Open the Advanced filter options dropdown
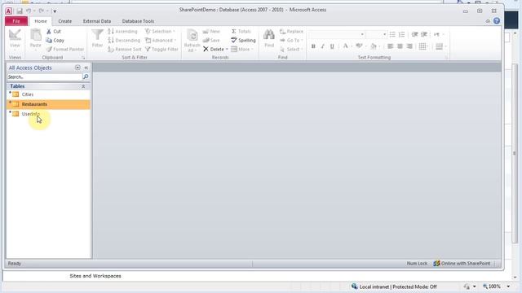Screen dimensions: 522x293 (x=161, y=40)
